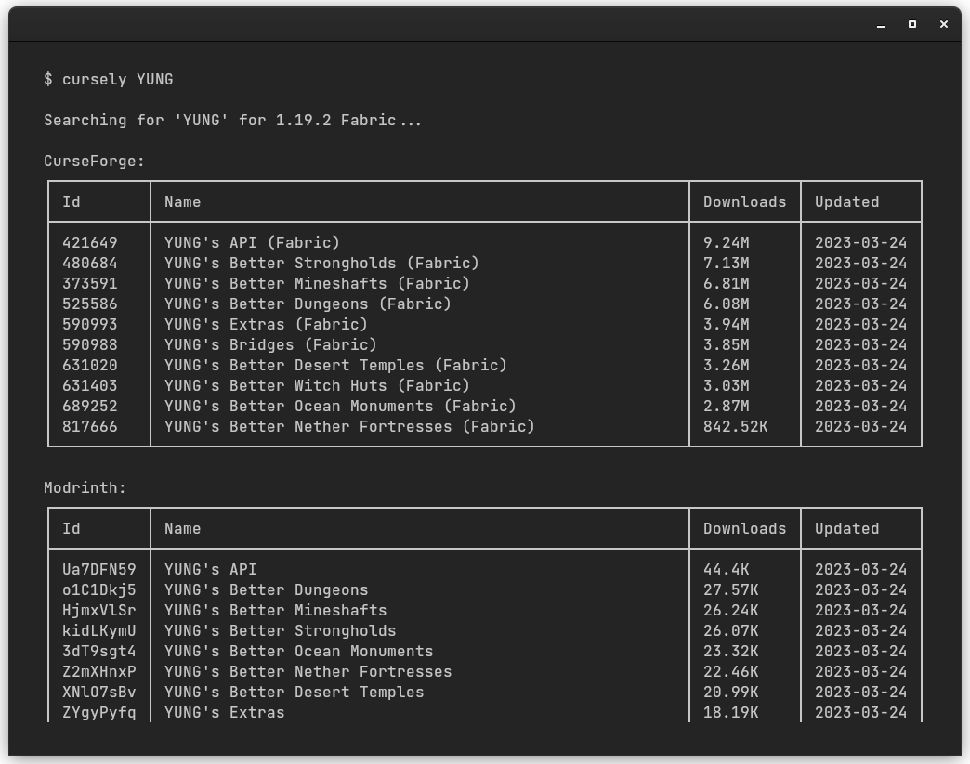Select CurseForge id 480684
Screen dimensions: 970x764
pos(90,264)
